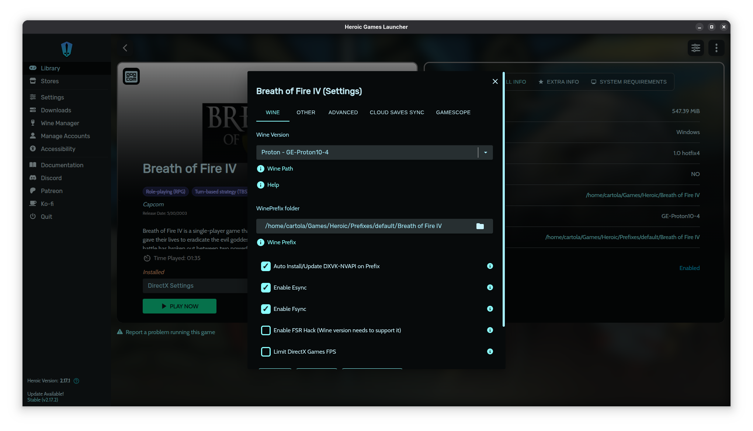Switch to the OTHER tab
Screen dimensions: 753x431
pos(306,112)
